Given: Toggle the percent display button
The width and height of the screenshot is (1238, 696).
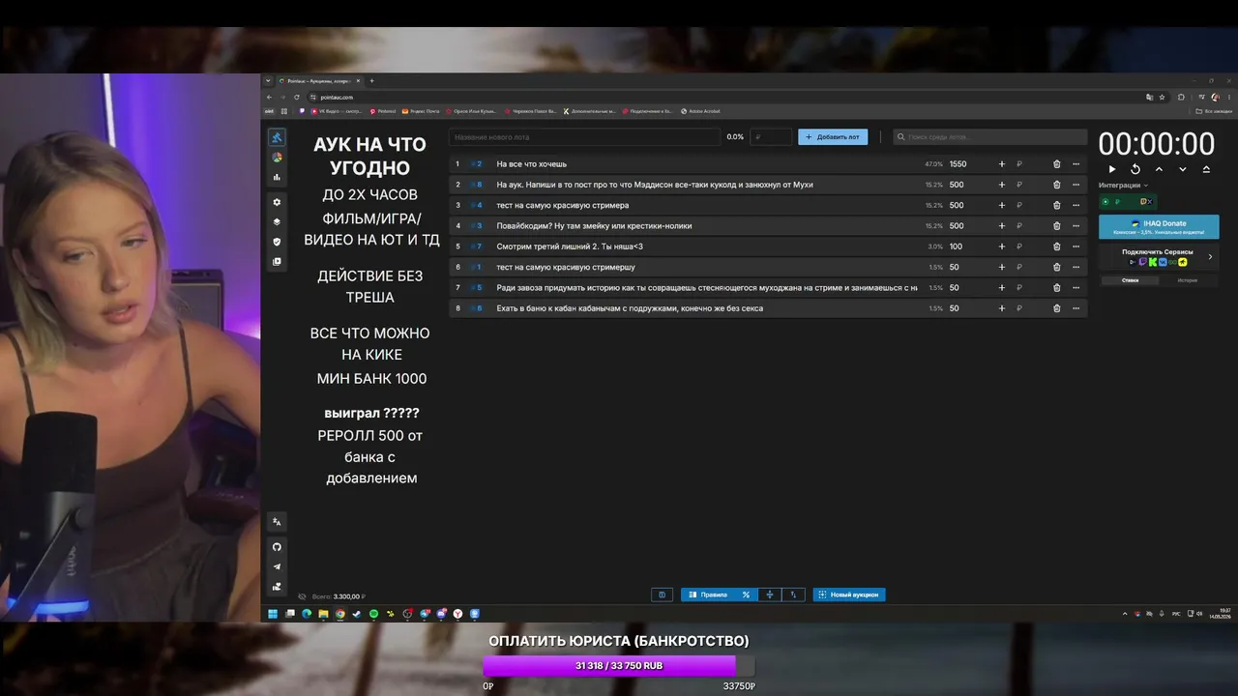Looking at the screenshot, I should [746, 594].
